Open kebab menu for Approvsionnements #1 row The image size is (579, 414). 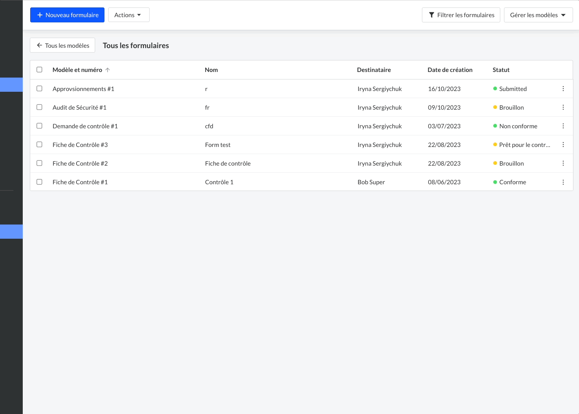(563, 89)
